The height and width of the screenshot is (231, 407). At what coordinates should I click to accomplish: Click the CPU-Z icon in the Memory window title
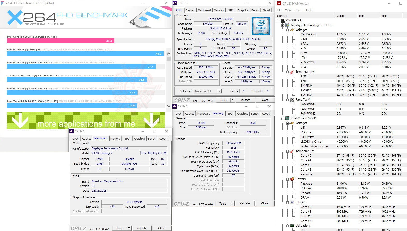[175, 106]
